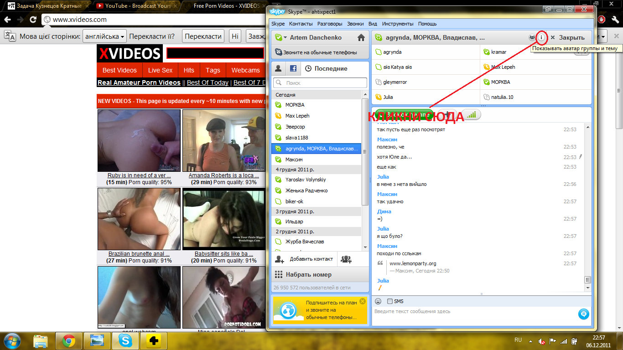Click the www.lemonparty.org quoted text
The height and width of the screenshot is (350, 623).
point(413,263)
